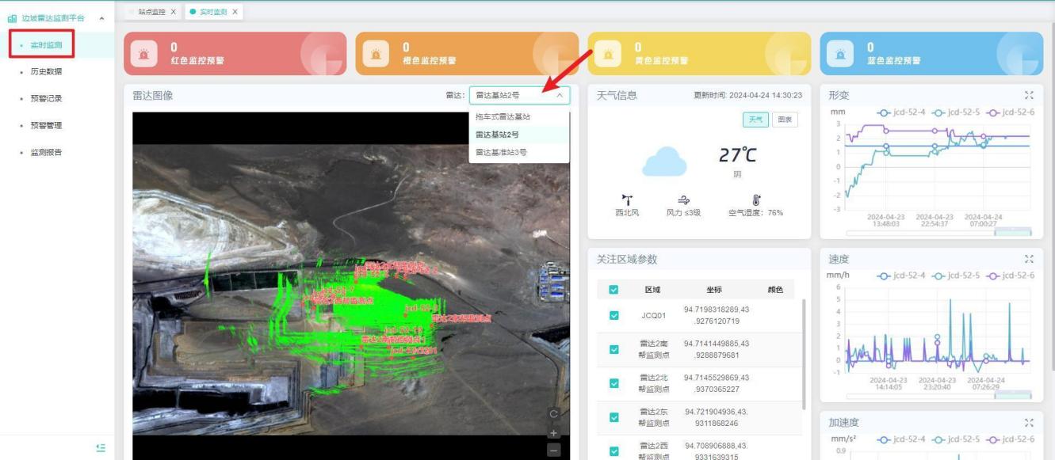Screen dimensions: 1055x460
Task: Click the 图表 button in weather panel
Action: (785, 120)
